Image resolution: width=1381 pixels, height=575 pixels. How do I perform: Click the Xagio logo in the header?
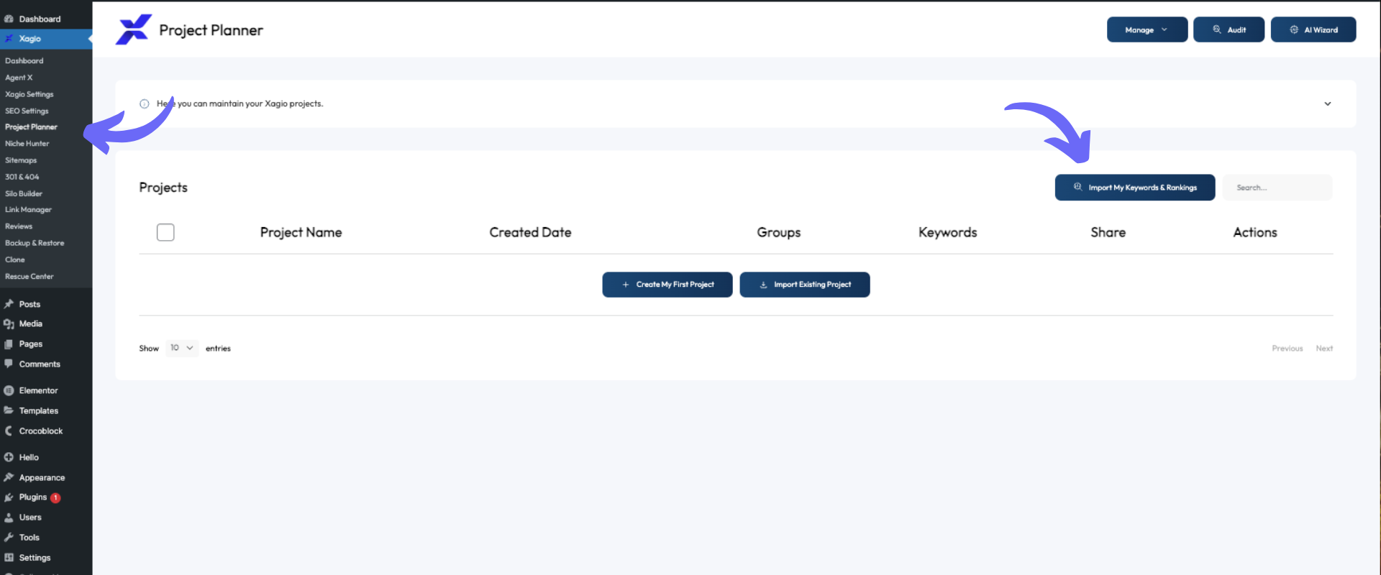pos(133,29)
